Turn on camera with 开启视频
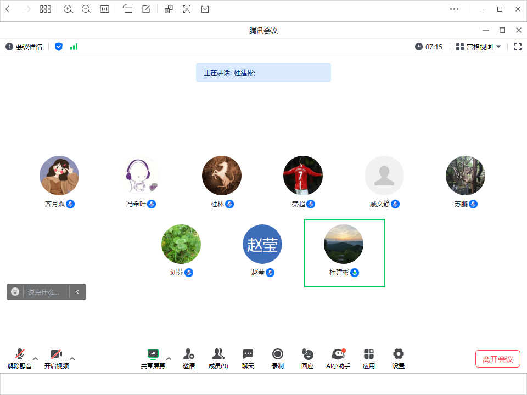The height and width of the screenshot is (395, 527). (56, 358)
